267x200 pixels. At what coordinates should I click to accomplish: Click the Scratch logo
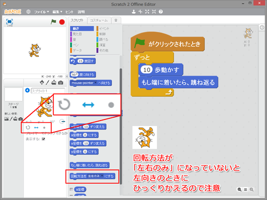click(13, 12)
